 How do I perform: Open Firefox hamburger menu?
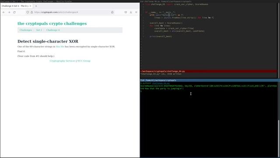(x=136, y=12)
